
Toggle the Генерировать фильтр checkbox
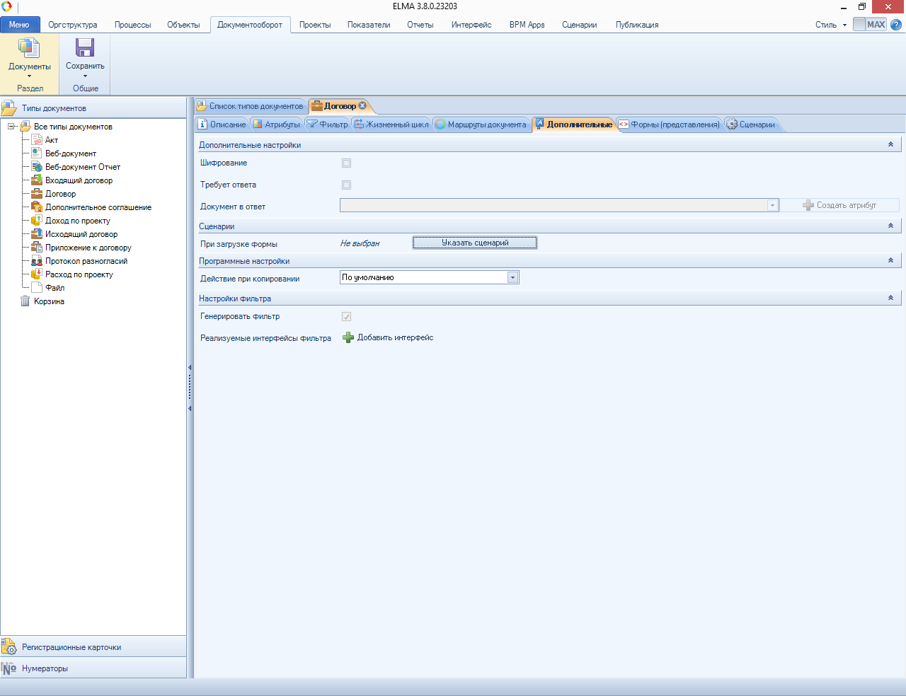(346, 317)
